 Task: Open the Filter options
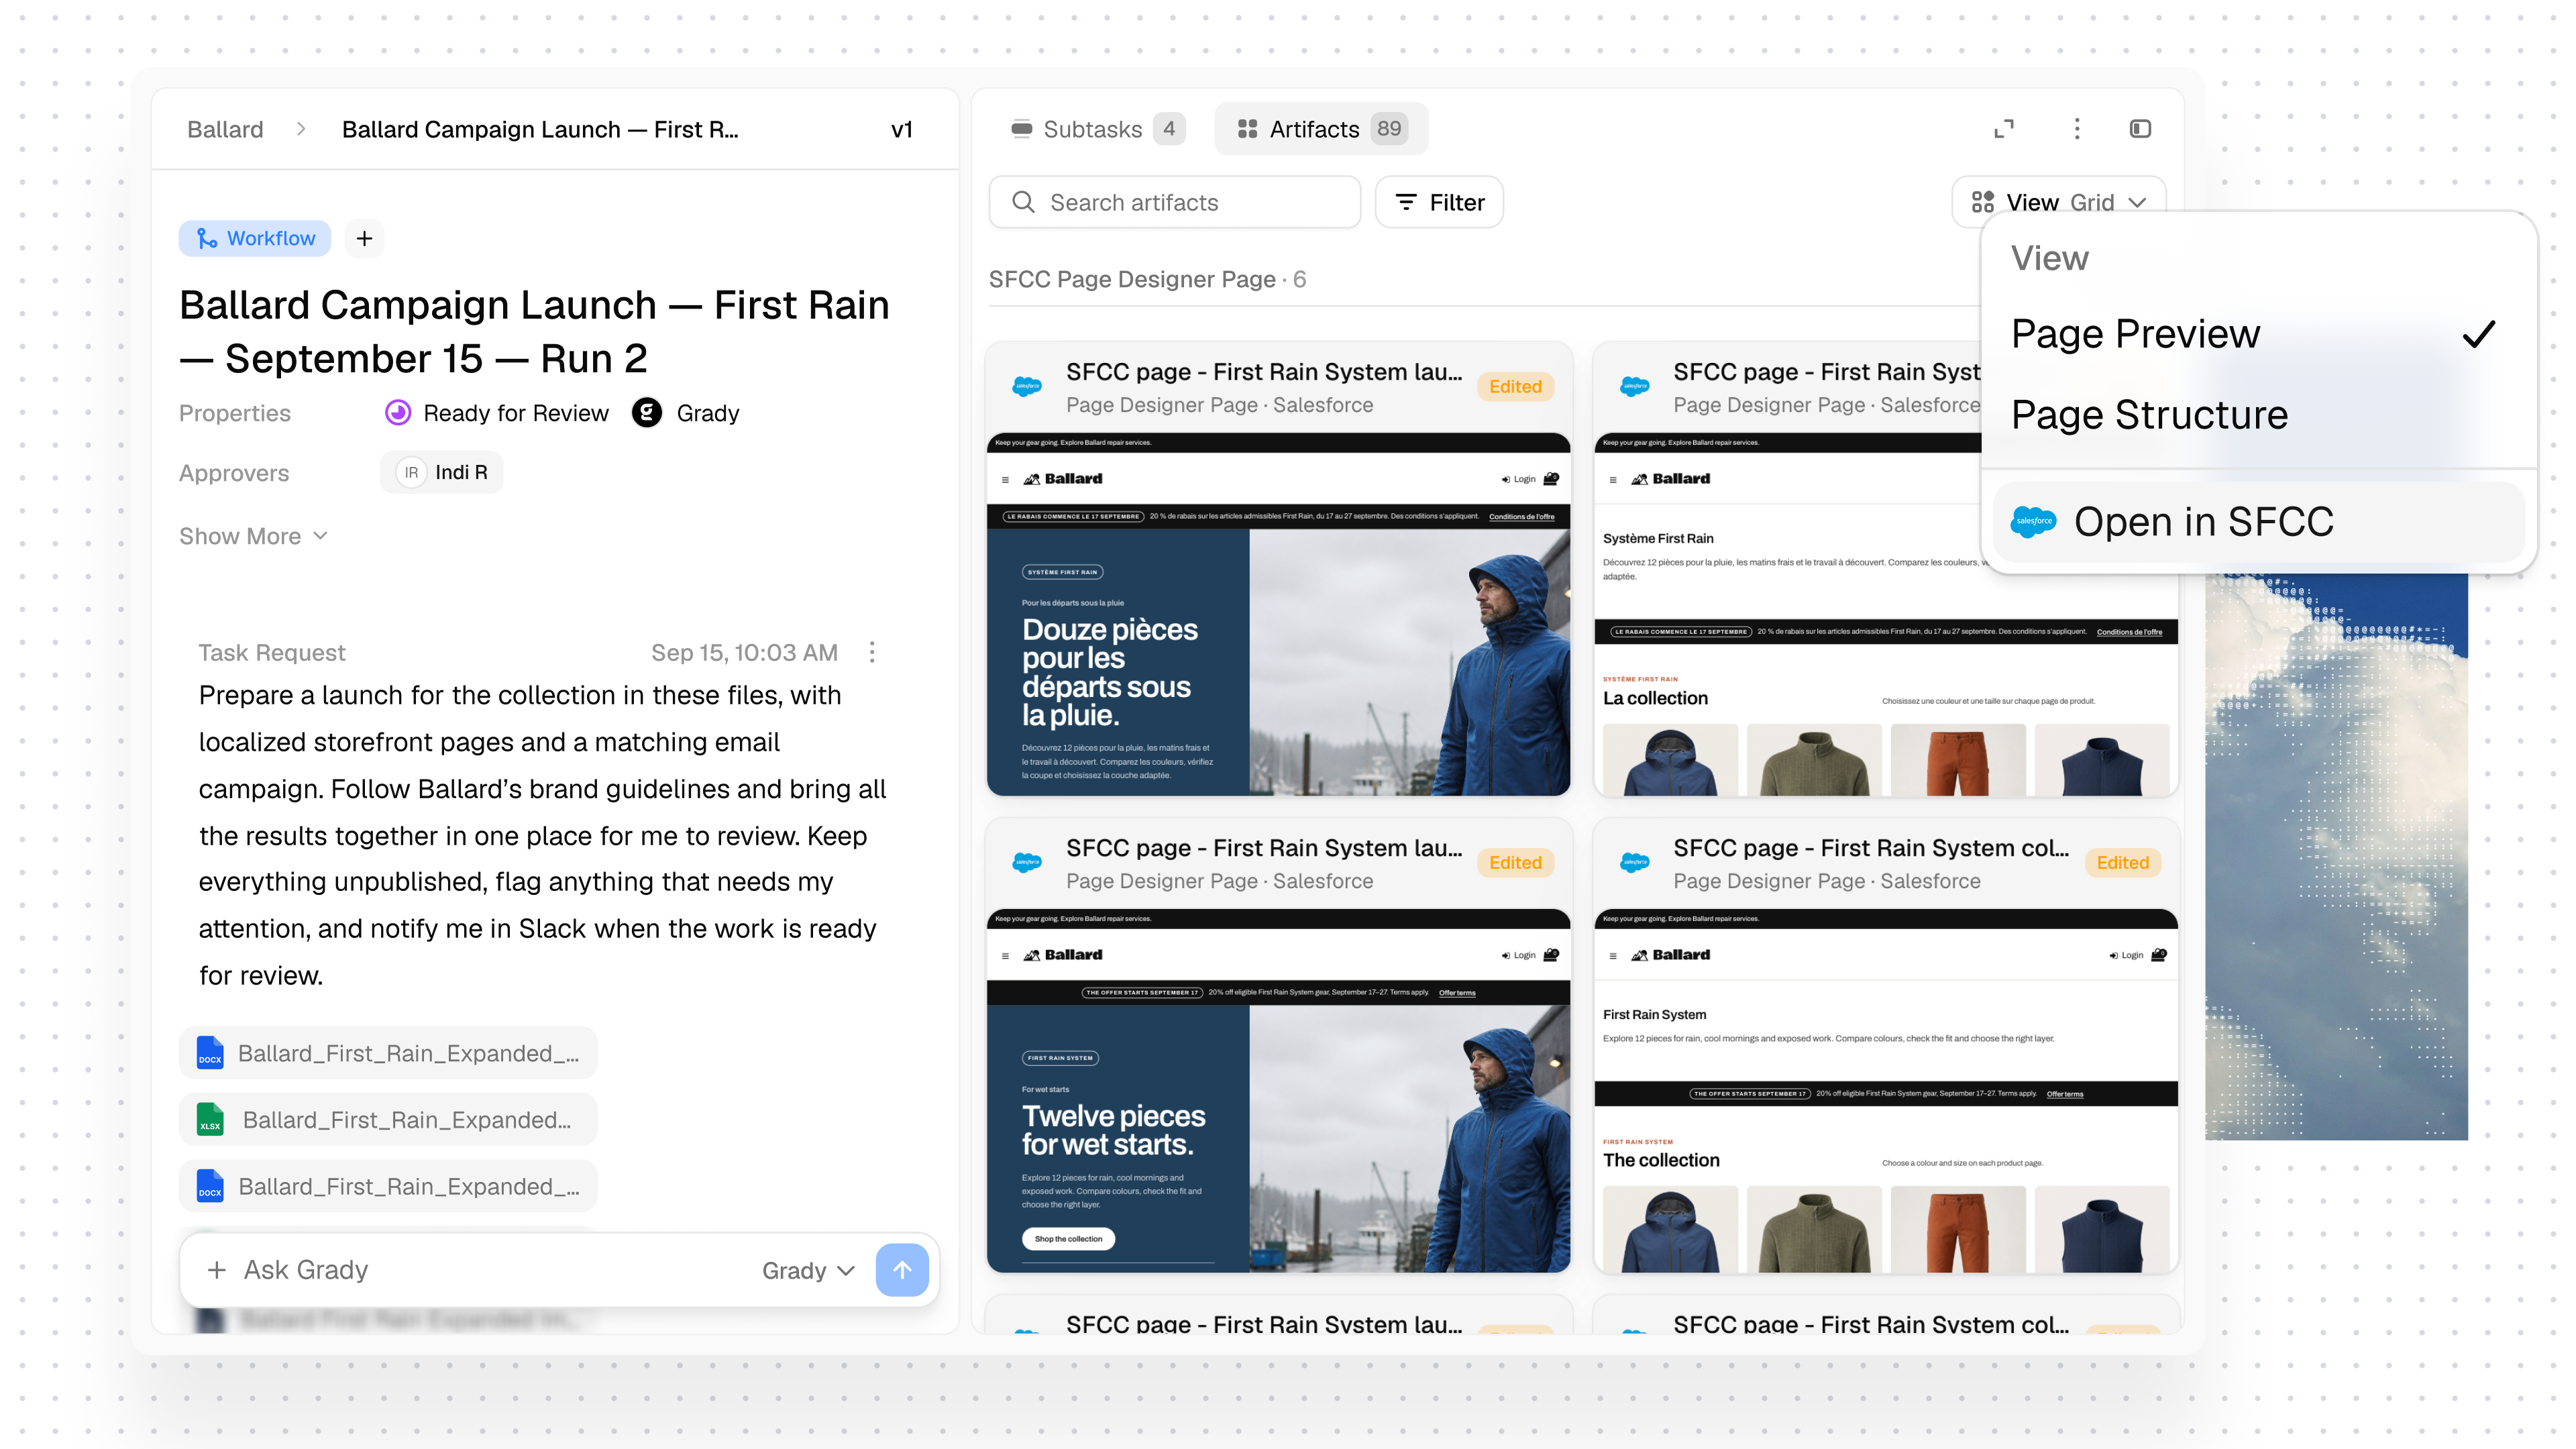(1439, 202)
